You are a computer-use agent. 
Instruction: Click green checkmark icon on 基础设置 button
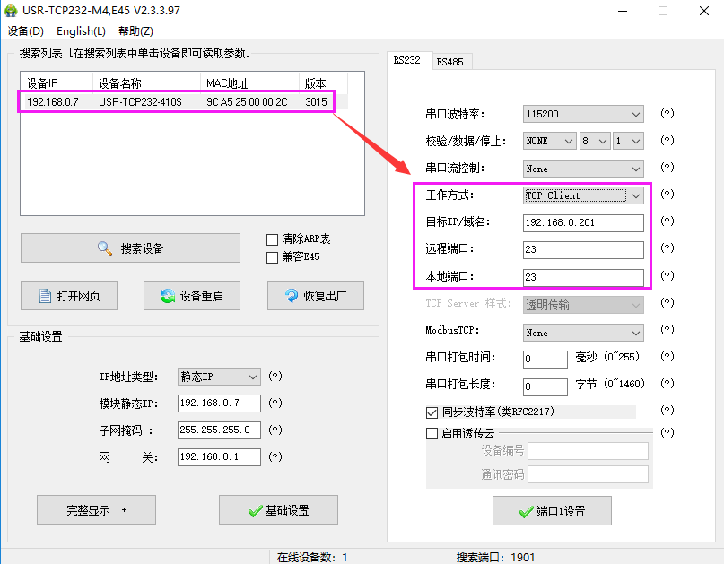tap(255, 510)
